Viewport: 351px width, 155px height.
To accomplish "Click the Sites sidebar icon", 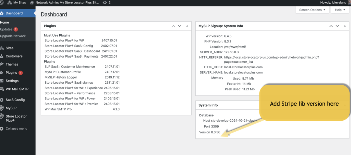I will [x=2, y=48].
